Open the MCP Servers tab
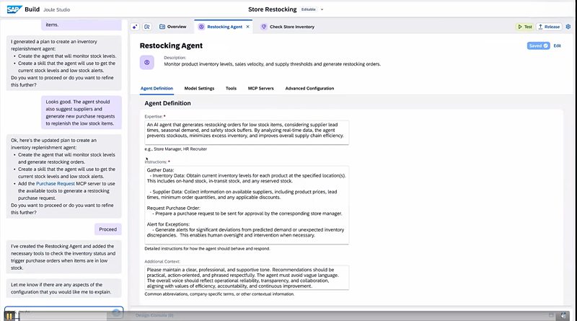Image resolution: width=577 pixels, height=321 pixels. point(260,88)
